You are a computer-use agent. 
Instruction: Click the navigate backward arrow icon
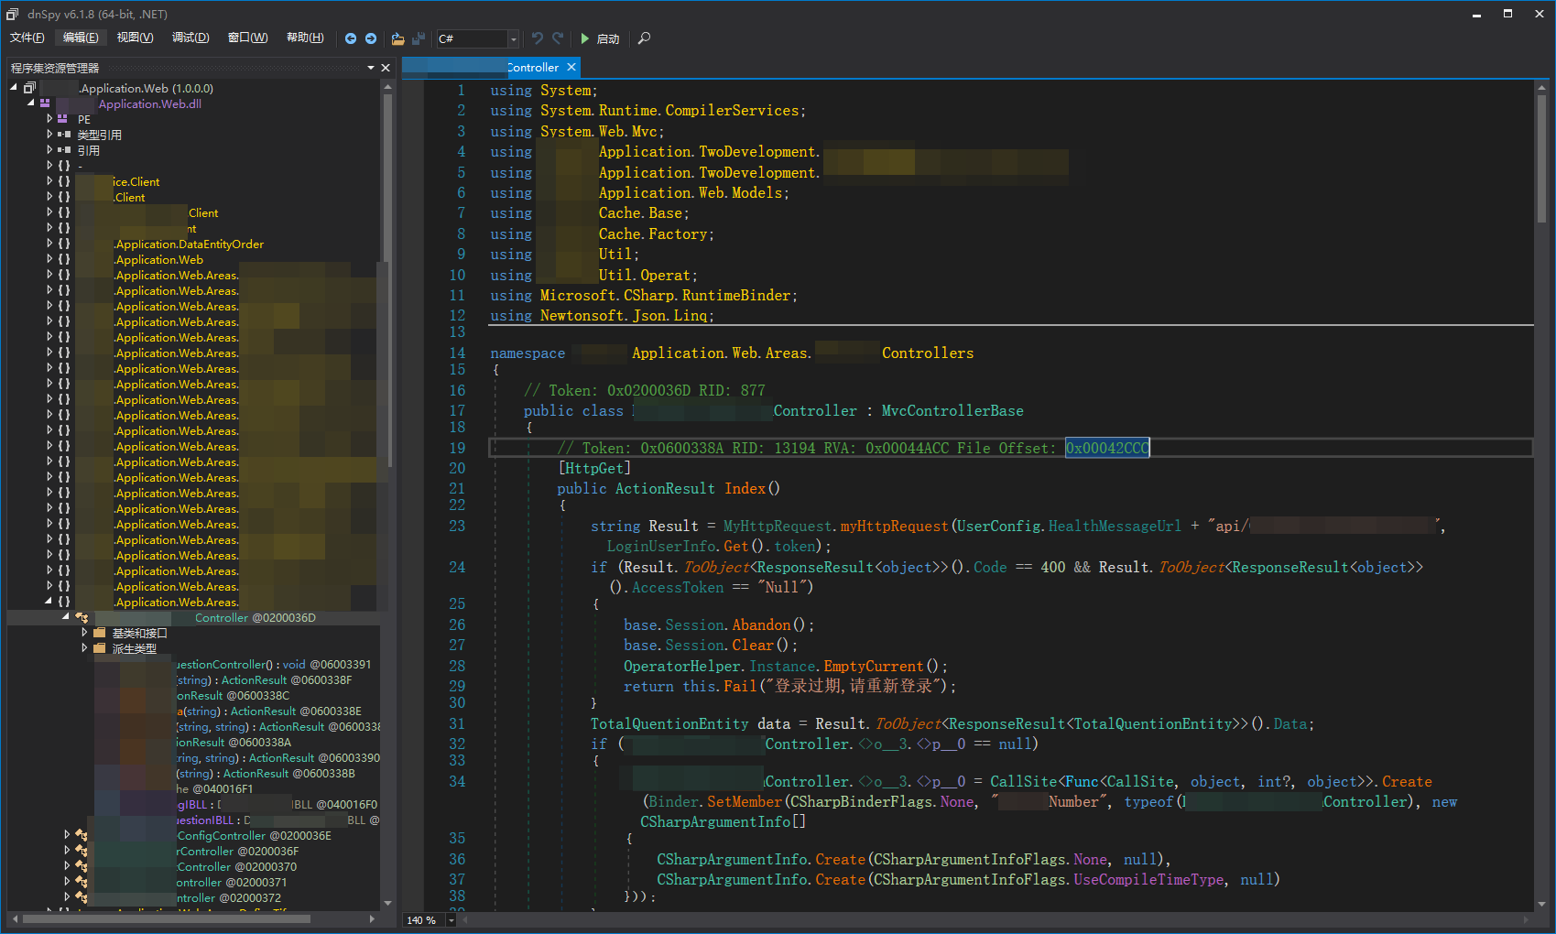coord(351,38)
